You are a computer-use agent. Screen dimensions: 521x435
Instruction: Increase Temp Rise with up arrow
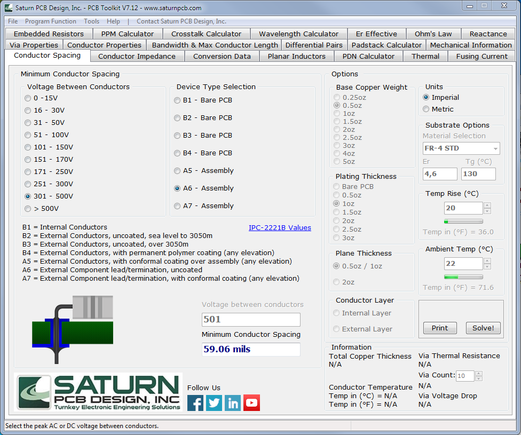pyautogui.click(x=487, y=205)
